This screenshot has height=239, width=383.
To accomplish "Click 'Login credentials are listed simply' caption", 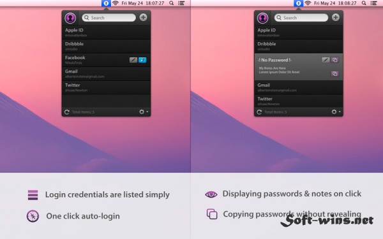I will click(107, 194).
